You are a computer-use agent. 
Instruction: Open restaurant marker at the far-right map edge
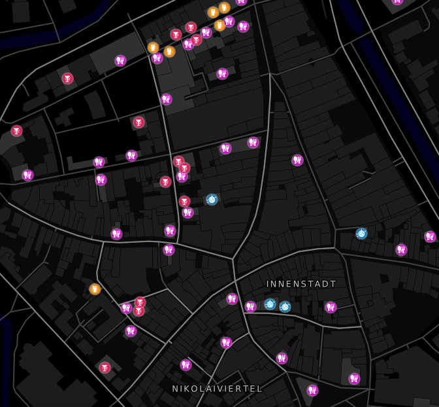click(x=430, y=237)
